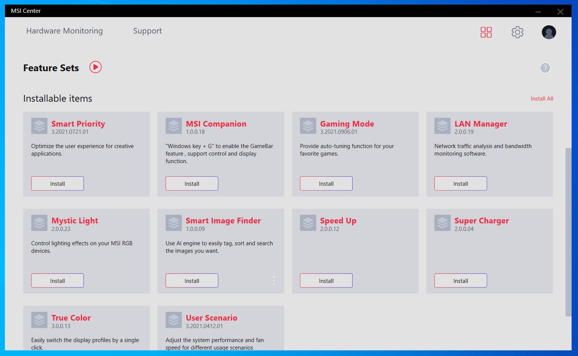Click the Install All link

(542, 99)
